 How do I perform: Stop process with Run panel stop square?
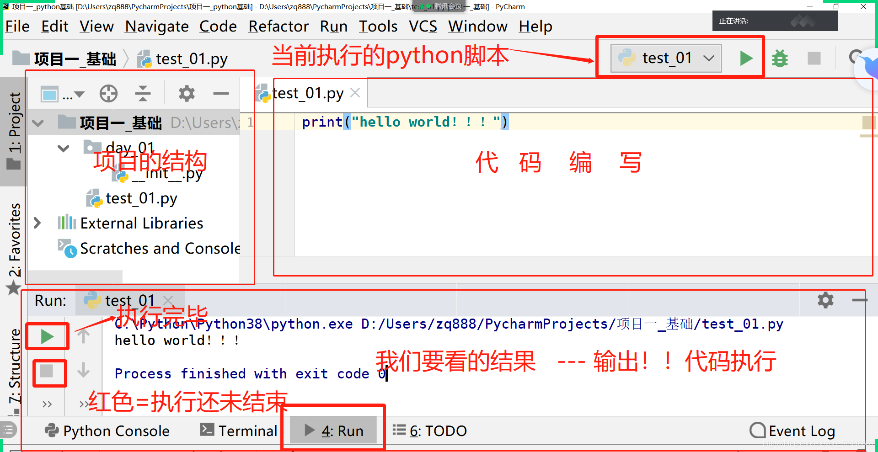47,371
